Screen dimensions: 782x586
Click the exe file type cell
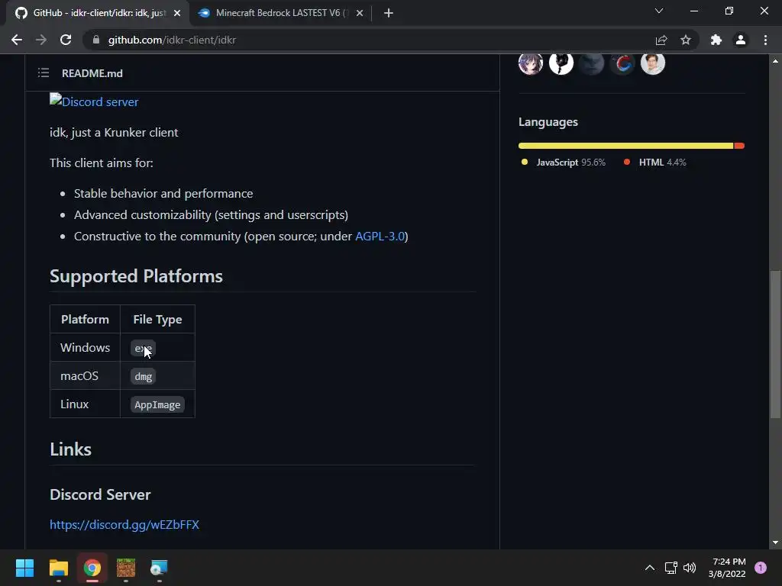pyautogui.click(x=157, y=348)
